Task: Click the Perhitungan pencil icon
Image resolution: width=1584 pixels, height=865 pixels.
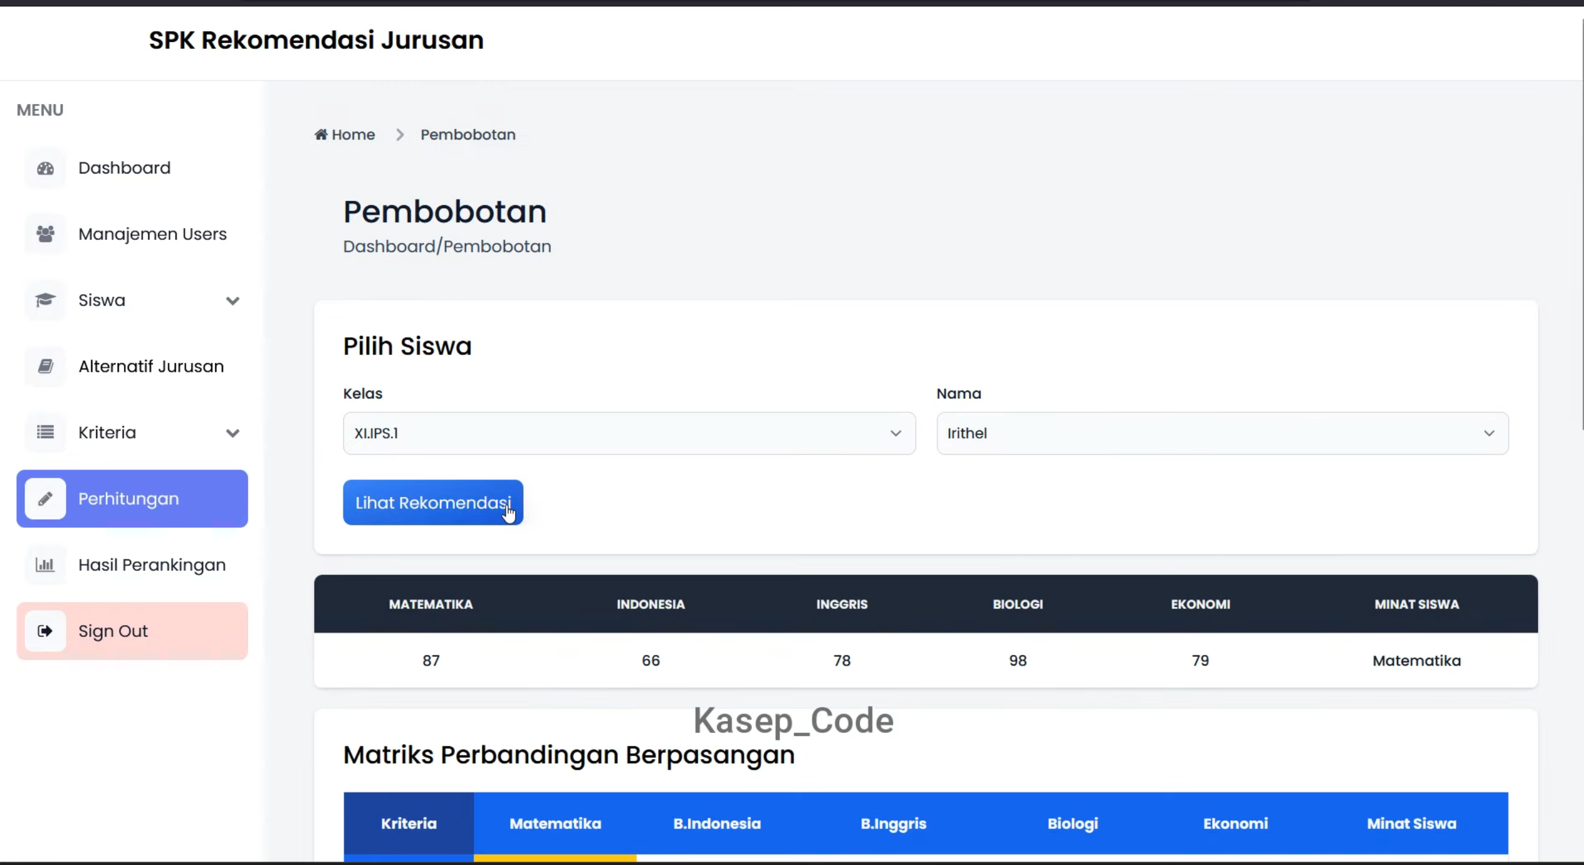Action: [x=45, y=499]
